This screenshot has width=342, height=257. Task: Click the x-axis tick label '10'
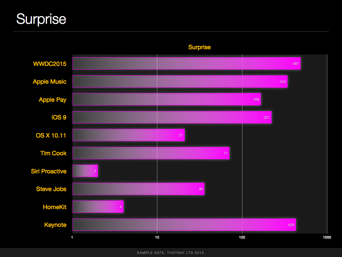[x=157, y=238]
